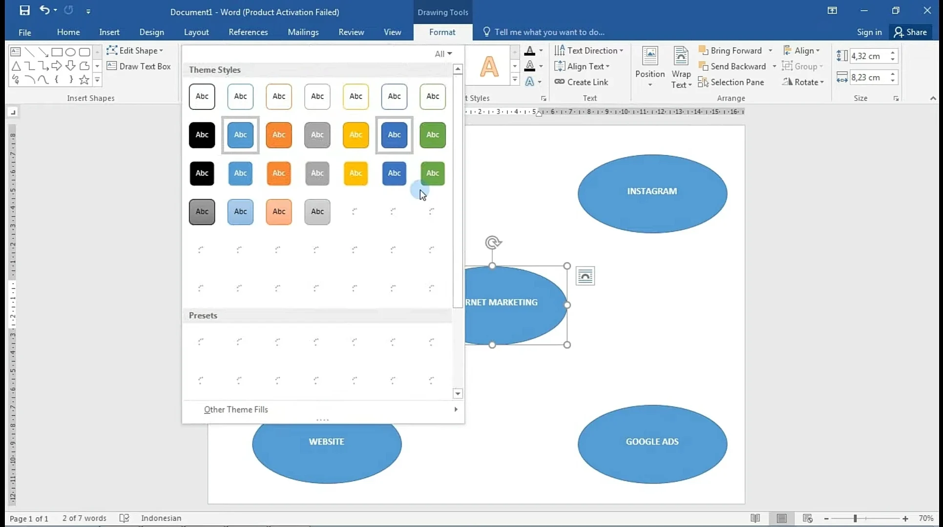Switch to the Design tab

click(152, 32)
